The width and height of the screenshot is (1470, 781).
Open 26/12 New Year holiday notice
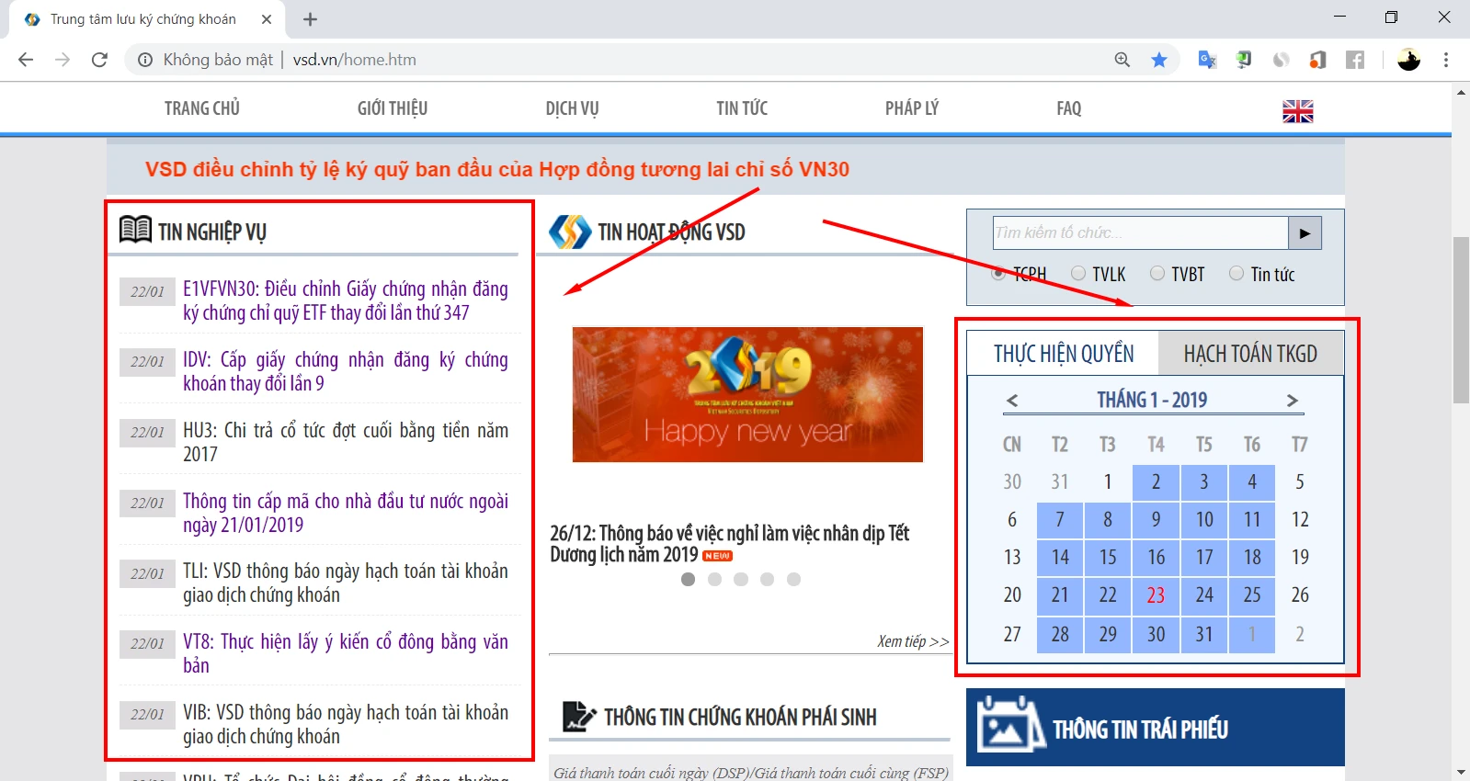click(x=730, y=544)
